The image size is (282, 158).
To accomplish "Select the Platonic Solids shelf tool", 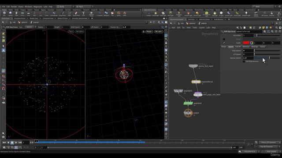I will click(x=91, y=14).
